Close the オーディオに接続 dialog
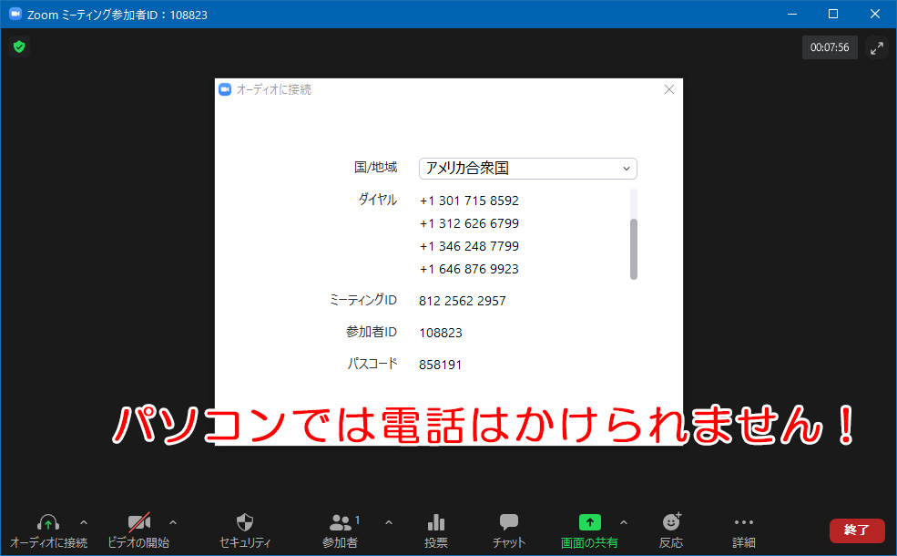The width and height of the screenshot is (897, 556). click(669, 89)
